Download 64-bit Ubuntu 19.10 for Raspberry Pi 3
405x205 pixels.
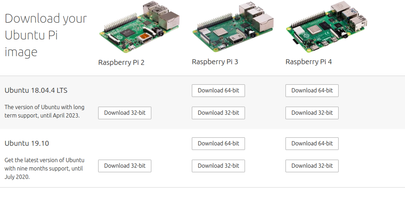click(x=218, y=143)
